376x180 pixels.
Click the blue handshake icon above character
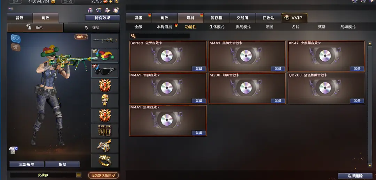16,38
